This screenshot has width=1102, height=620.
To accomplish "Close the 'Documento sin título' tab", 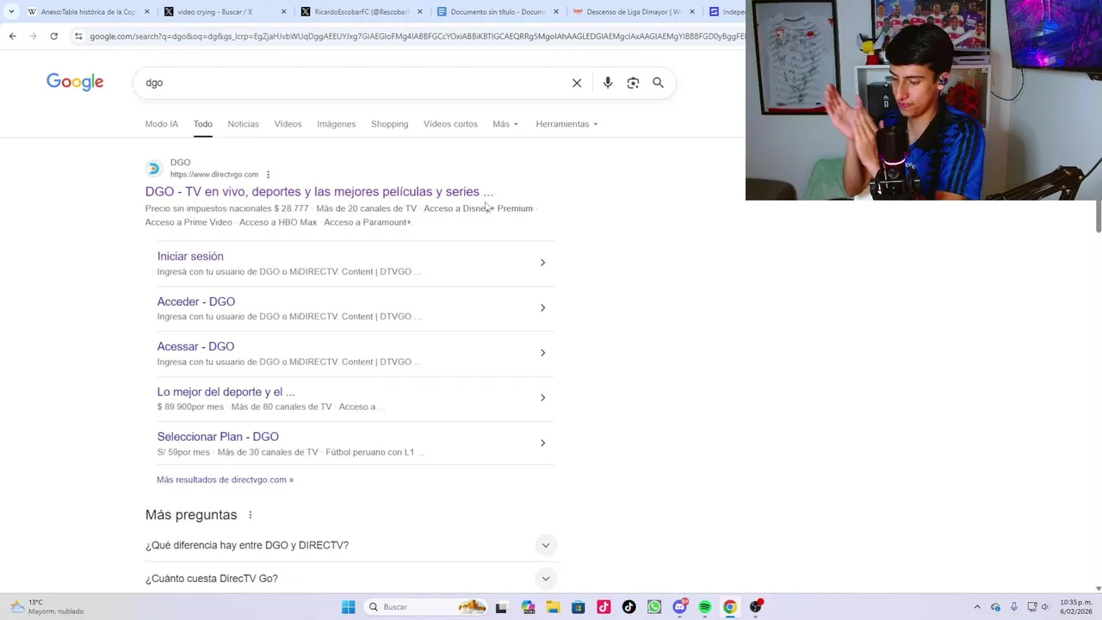I will 556,12.
